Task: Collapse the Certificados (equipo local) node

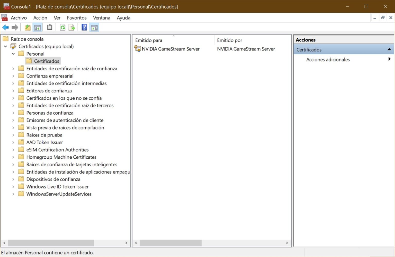Action: pos(5,46)
